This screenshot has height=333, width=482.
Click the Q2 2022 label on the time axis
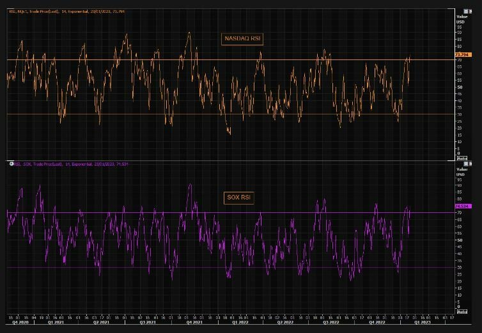(284, 323)
